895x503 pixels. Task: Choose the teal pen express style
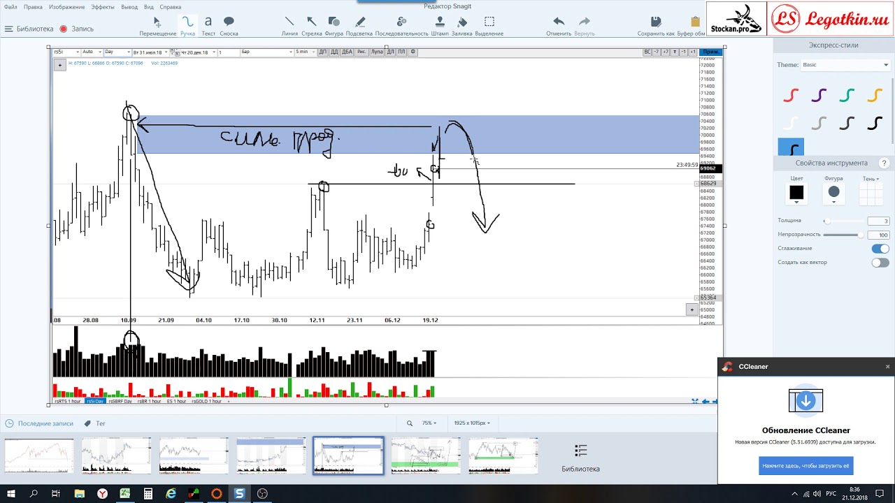pos(847,96)
